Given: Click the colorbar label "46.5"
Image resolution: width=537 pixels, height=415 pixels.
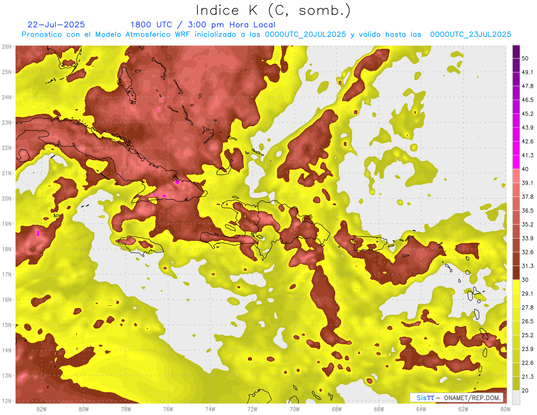Looking at the screenshot, I should click(x=527, y=100).
